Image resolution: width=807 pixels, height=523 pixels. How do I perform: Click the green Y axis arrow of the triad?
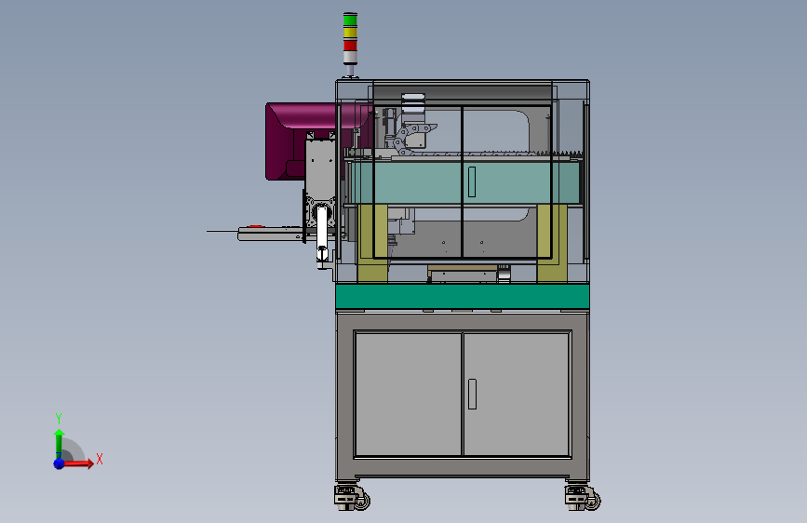[x=59, y=444]
